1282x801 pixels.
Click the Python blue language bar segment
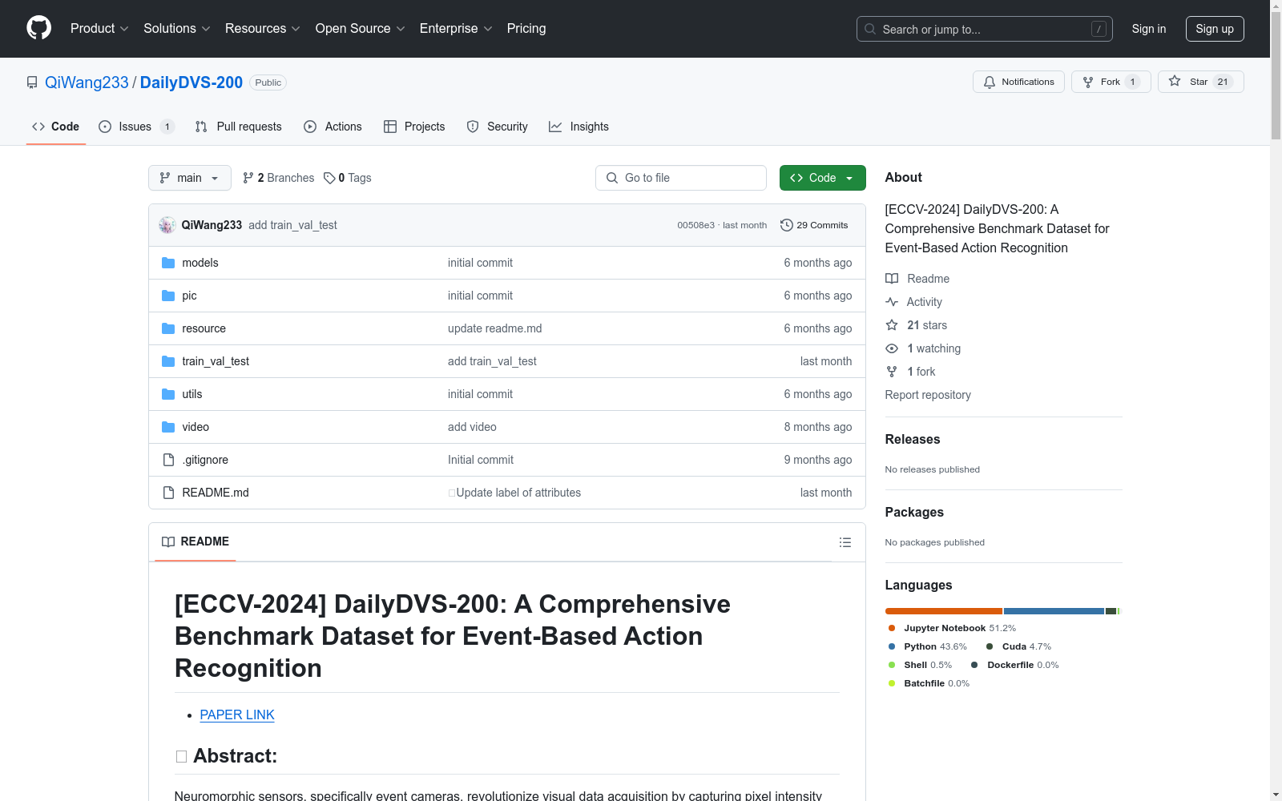1054,611
